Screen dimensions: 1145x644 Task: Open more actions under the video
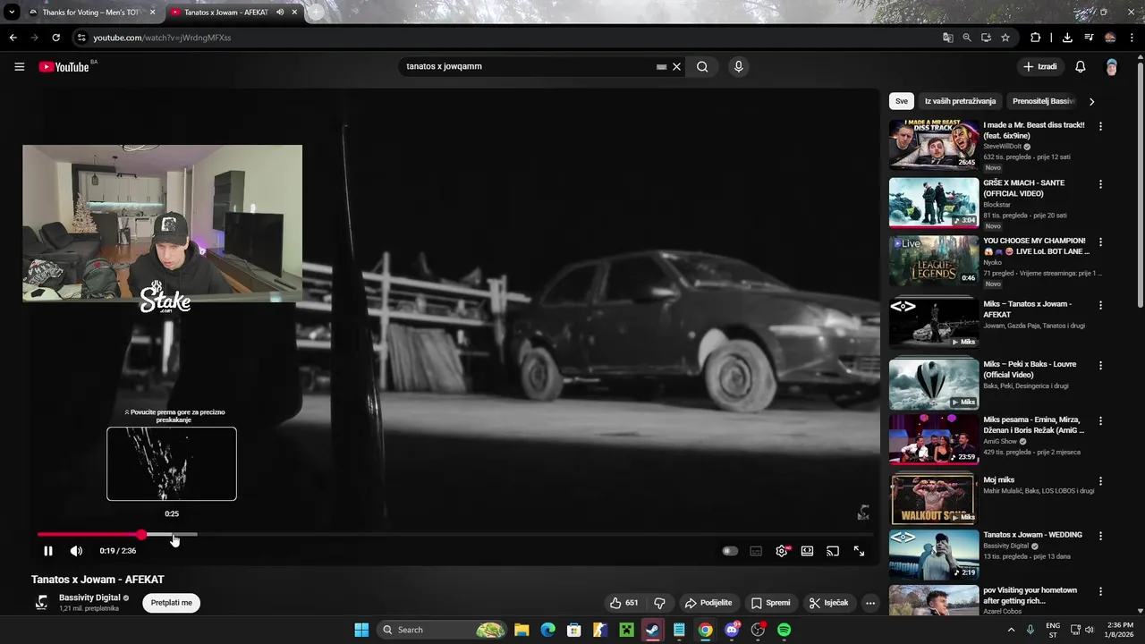coord(870,603)
